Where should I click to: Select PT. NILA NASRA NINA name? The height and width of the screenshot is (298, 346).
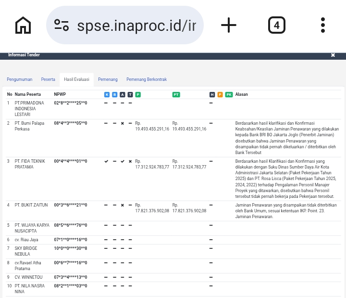[x=30, y=289]
